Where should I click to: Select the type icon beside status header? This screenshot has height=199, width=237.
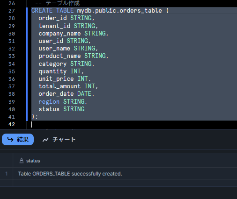[22, 161]
